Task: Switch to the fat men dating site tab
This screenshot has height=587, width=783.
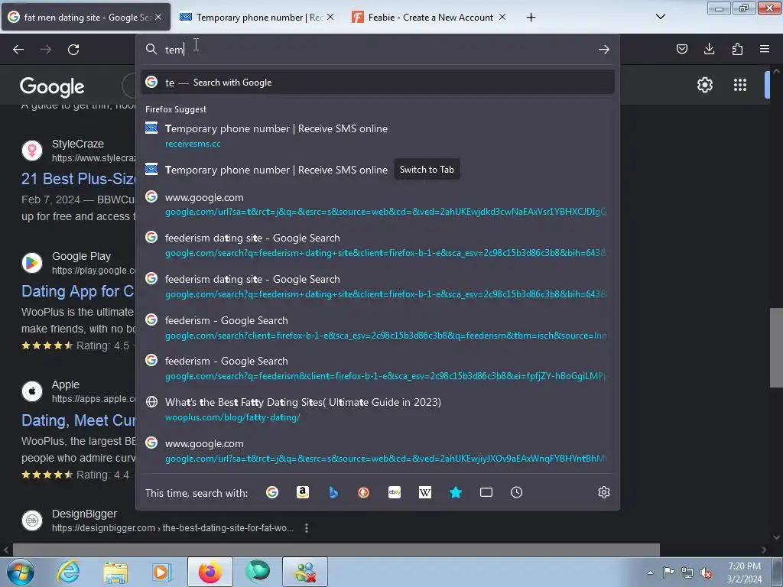Action: (86, 17)
